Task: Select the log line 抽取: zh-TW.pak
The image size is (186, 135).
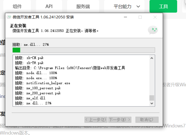Action: pos(29,63)
